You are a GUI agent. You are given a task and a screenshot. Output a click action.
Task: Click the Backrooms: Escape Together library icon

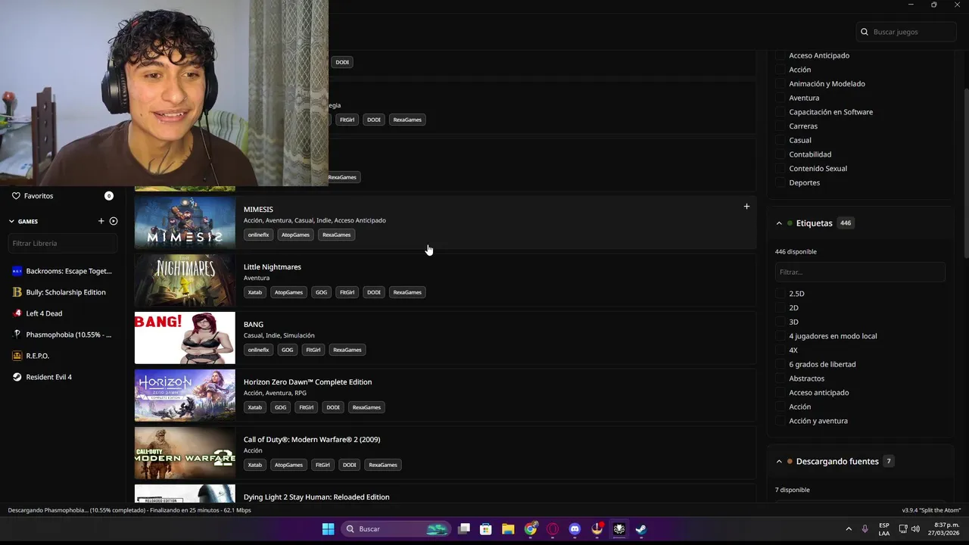[17, 271]
